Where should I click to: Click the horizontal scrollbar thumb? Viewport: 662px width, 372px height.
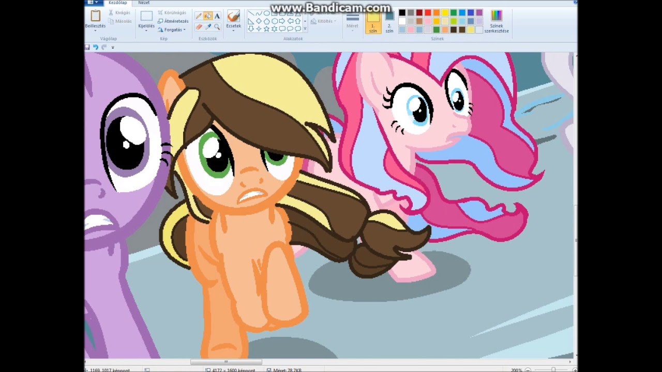click(x=226, y=362)
